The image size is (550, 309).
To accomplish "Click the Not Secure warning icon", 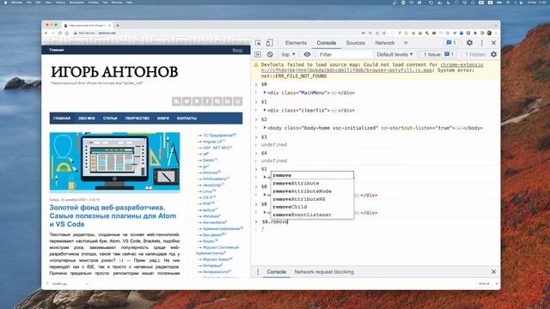I will click(75, 33).
